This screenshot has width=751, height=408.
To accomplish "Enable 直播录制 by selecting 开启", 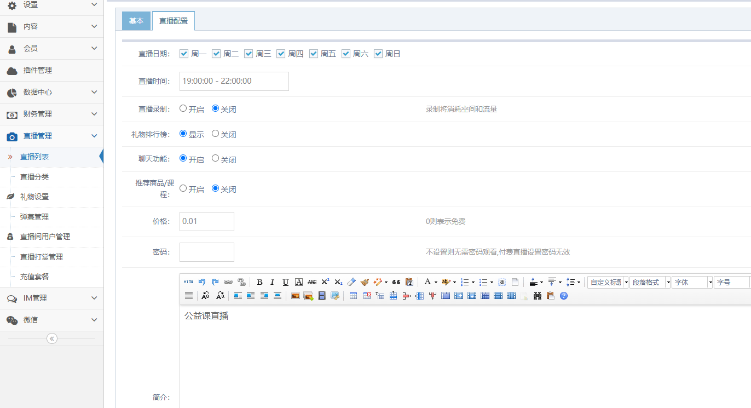I will point(183,108).
